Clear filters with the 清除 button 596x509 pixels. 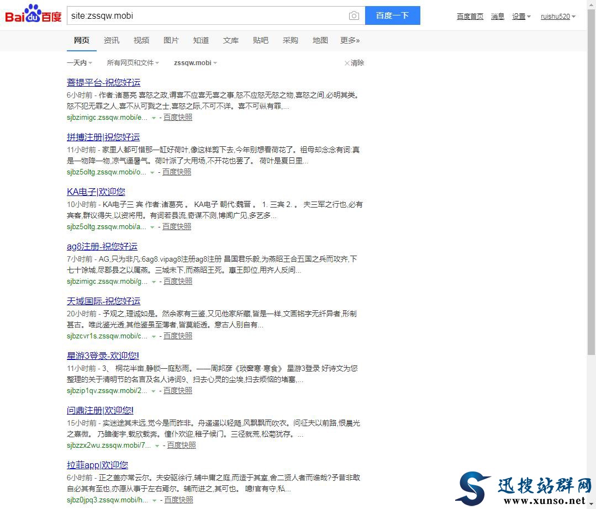click(x=354, y=63)
